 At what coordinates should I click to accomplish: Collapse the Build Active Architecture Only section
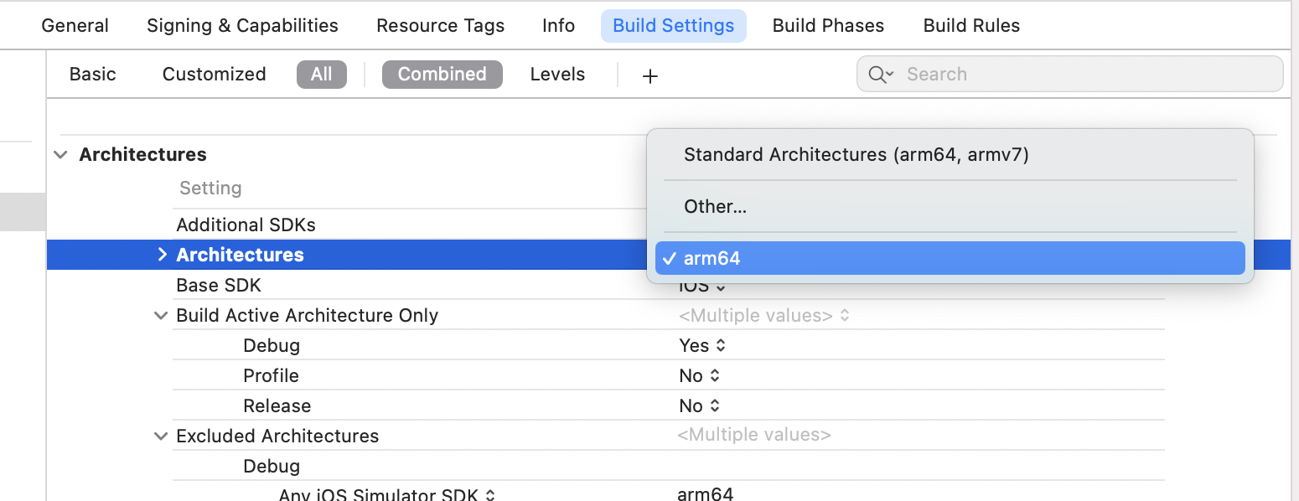coord(160,315)
